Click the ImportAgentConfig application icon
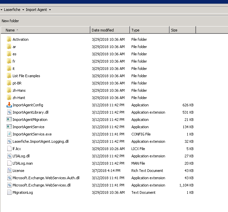The height and width of the screenshot is (212, 228). click(9, 105)
